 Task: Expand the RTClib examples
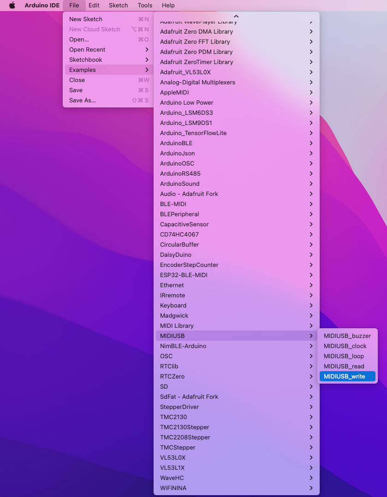click(x=236, y=366)
